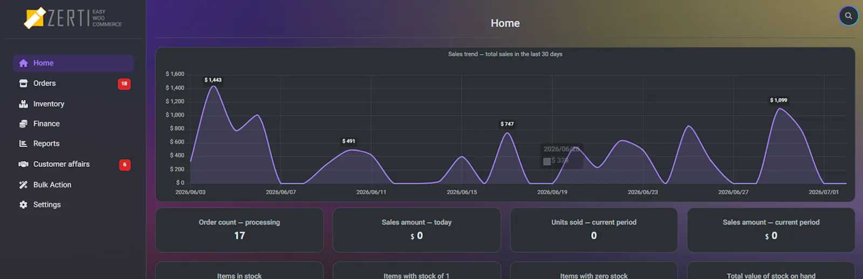Click the 2026/07/01 axis date label
Viewport: 863px width, 279px height.
pos(824,192)
